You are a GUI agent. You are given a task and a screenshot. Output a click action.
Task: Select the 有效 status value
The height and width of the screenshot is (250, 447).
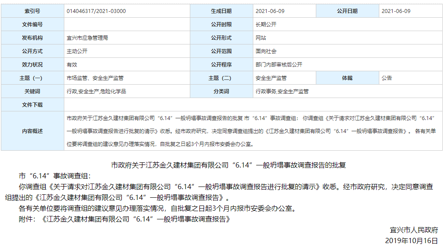(x=72, y=65)
